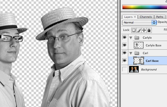Click the Carl group name
Viewport: 167px width, 107px height.
[145, 53]
